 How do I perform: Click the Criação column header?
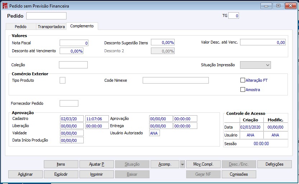(250, 120)
